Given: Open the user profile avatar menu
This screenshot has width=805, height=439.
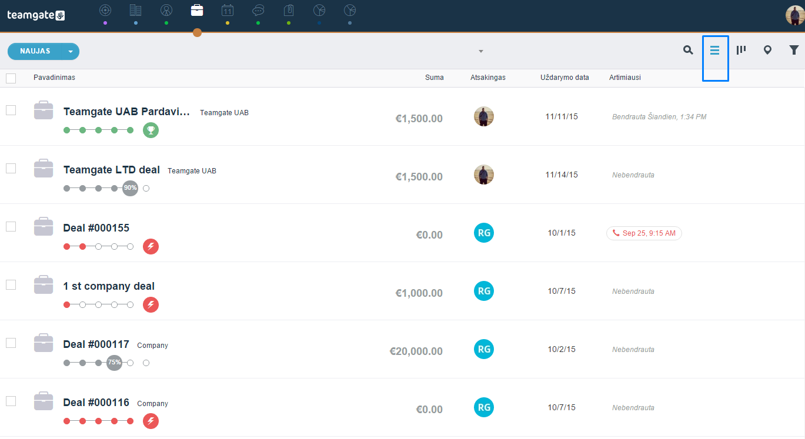Looking at the screenshot, I should pos(795,15).
